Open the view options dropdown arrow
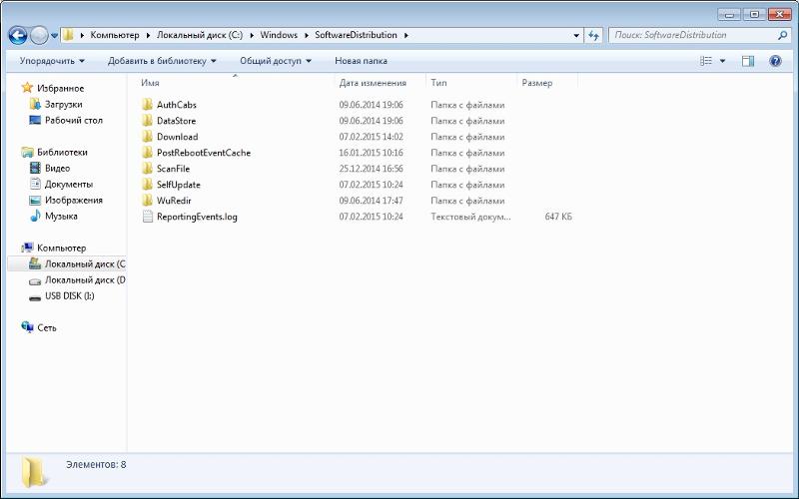 click(722, 61)
